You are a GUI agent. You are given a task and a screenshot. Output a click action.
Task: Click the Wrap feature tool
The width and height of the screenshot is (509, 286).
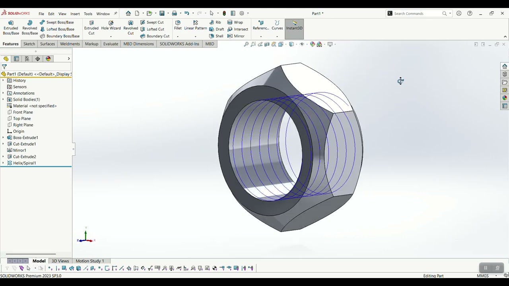point(235,22)
